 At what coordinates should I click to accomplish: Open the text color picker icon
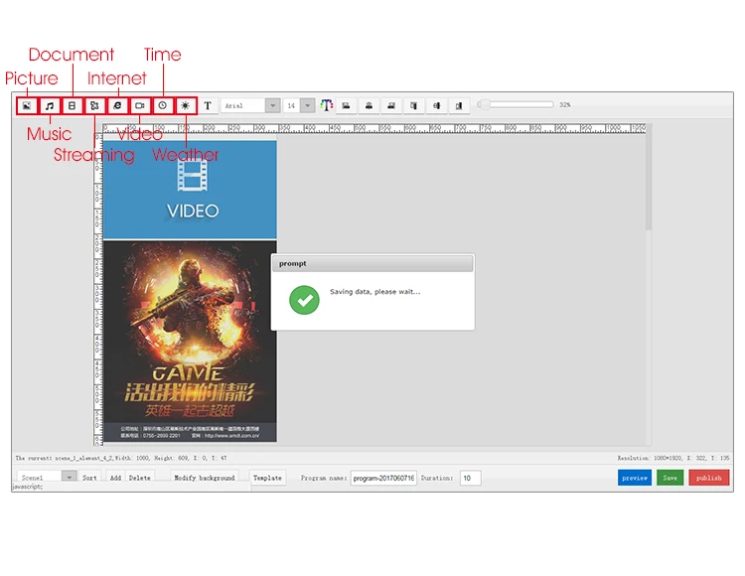click(326, 105)
